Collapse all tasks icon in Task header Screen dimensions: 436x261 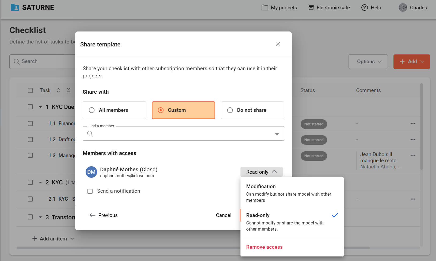click(x=68, y=90)
